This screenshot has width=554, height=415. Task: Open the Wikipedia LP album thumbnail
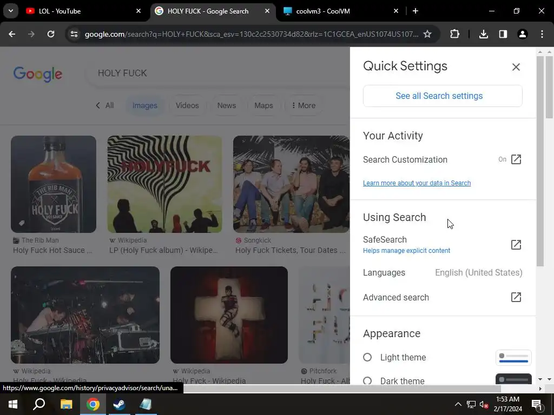click(164, 184)
